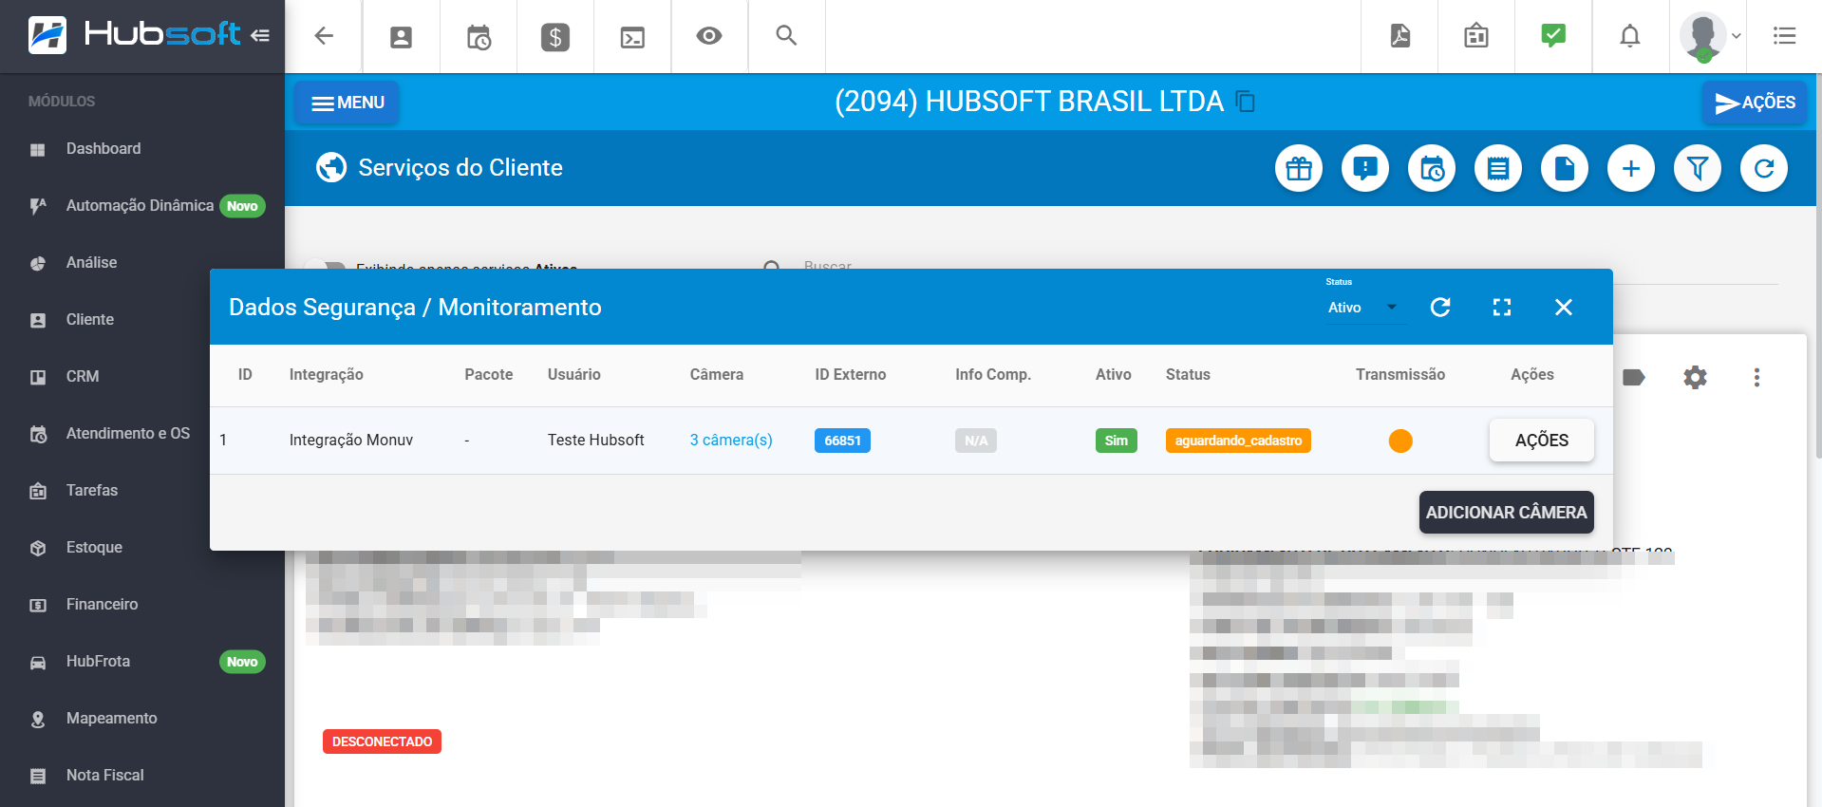Viewport: 1822px width, 807px height.
Task: Open the three-dot more options menu
Action: click(x=1756, y=378)
